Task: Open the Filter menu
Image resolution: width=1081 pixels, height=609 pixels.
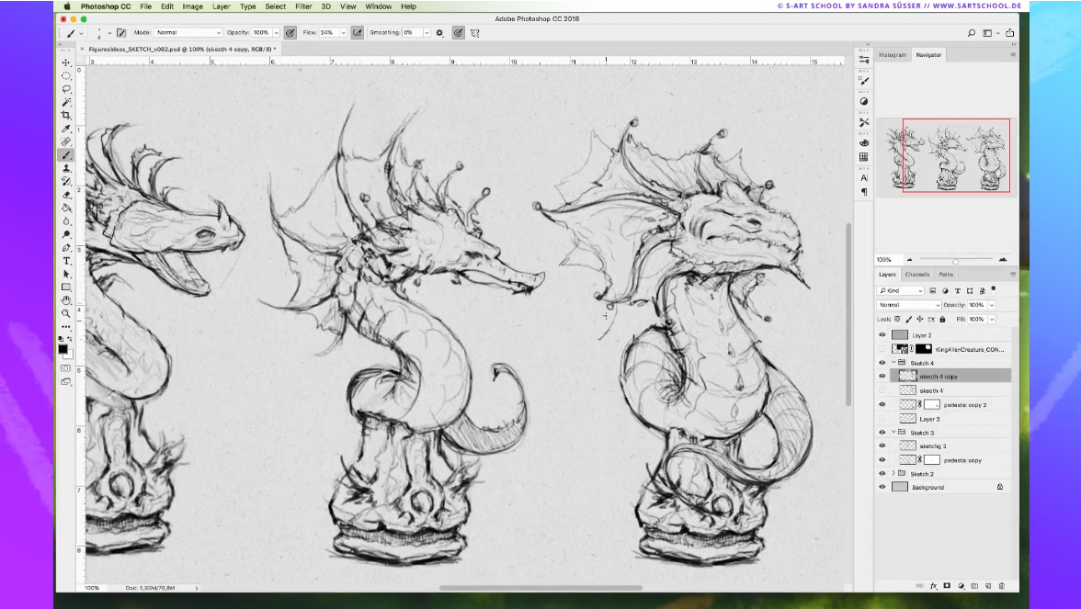Action: [x=303, y=6]
